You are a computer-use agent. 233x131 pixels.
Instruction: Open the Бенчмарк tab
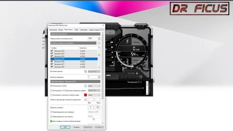coord(84,30)
